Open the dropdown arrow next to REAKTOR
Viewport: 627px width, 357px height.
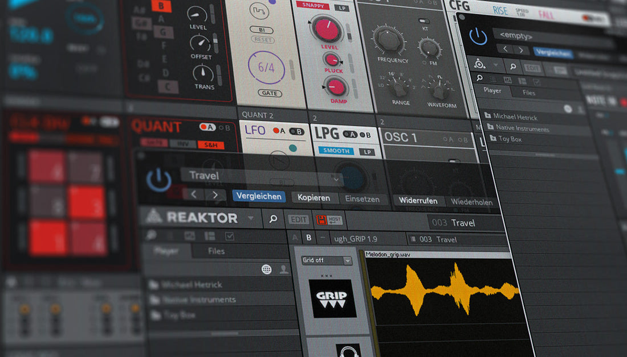251,218
